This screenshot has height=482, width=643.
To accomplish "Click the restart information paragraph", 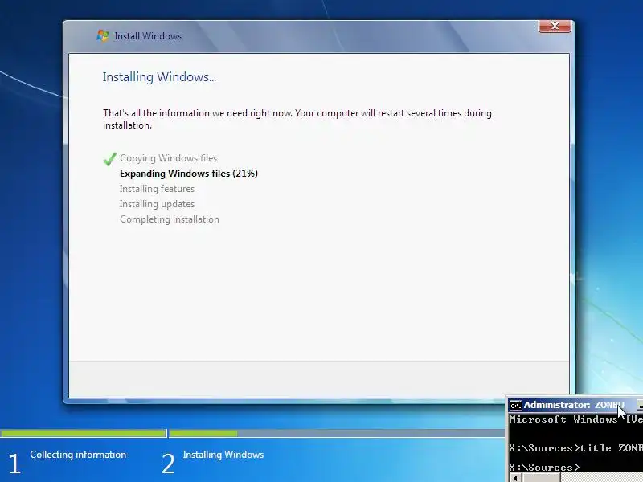I will point(297,119).
